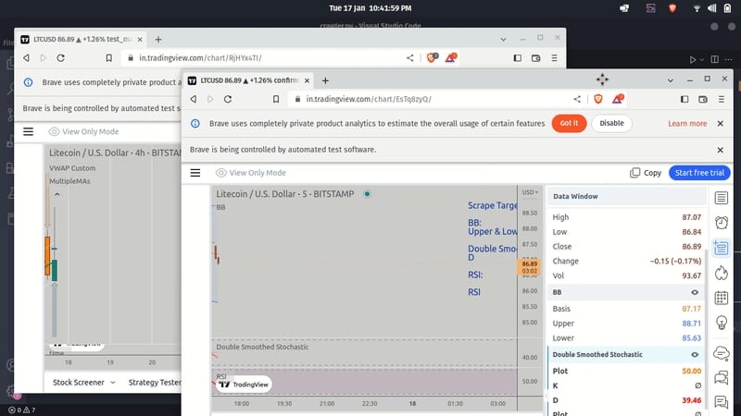The width and height of the screenshot is (741, 416).
Task: Click the current price label 86.89 on axis
Action: pos(529,263)
